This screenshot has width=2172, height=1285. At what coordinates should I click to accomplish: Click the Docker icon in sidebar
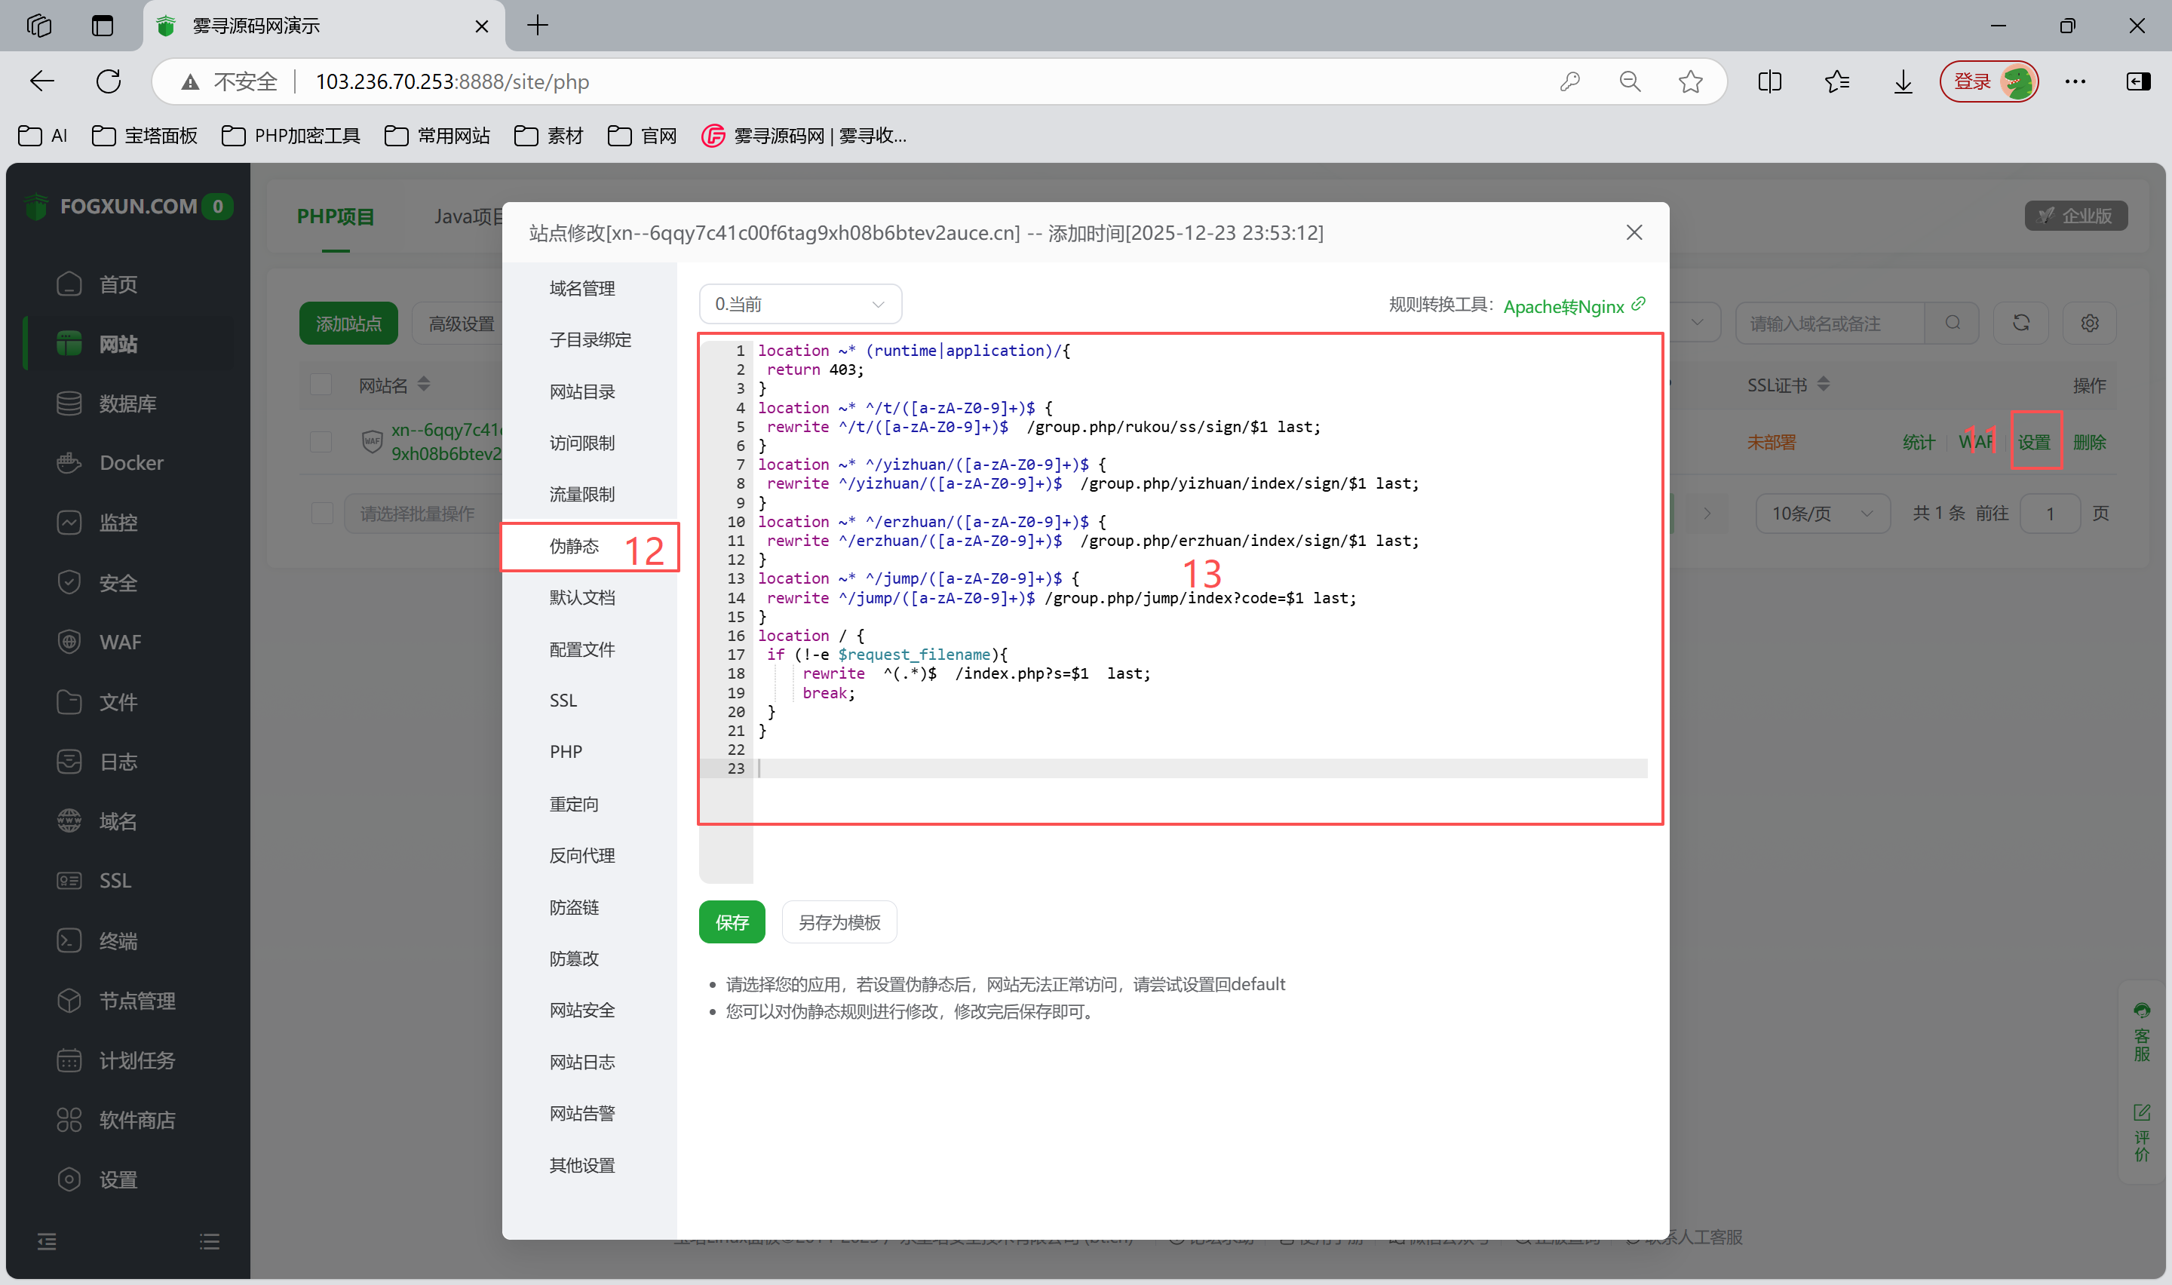click(x=69, y=462)
